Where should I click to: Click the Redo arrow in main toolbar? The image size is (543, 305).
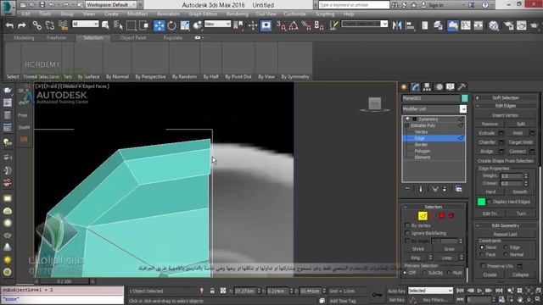pyautogui.click(x=22, y=25)
